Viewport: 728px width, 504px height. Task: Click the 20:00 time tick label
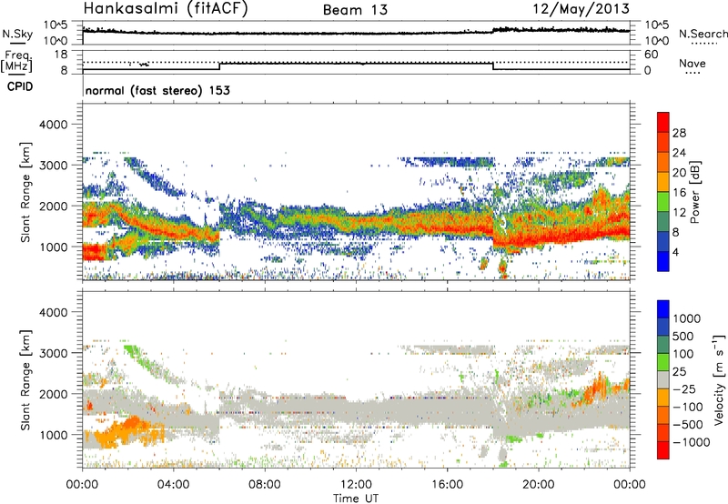[x=538, y=485]
